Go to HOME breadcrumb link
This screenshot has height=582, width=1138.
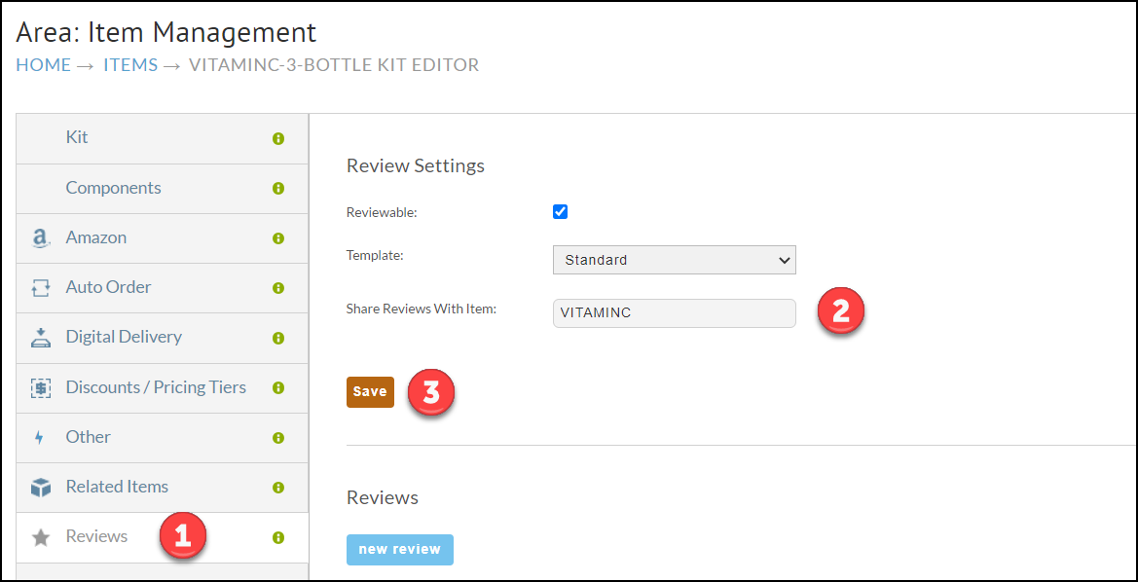pos(44,65)
